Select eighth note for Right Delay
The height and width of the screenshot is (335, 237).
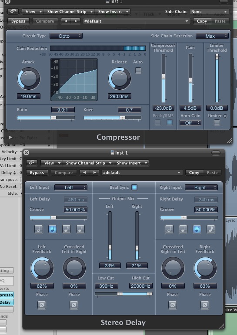tap(197, 229)
